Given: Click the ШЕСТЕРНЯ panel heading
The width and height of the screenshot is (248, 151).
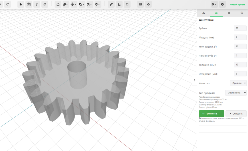Looking at the screenshot, I should pyautogui.click(x=206, y=20).
